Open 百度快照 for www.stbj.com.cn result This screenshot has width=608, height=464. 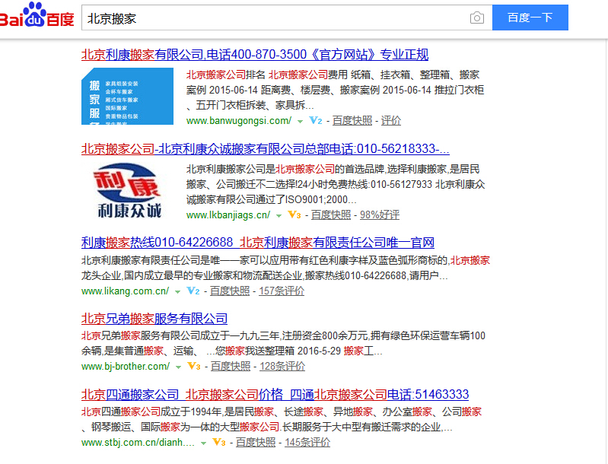pyautogui.click(x=255, y=442)
